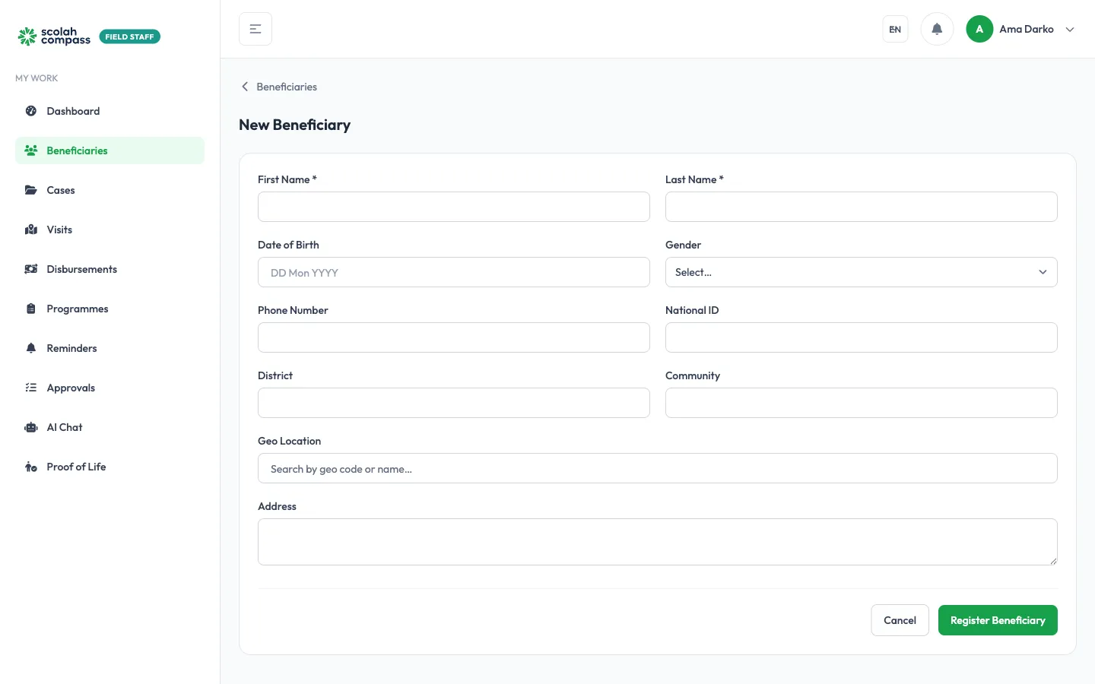Screen dimensions: 1095x684
Task: Go to Proof of Life
Action: 109,467
